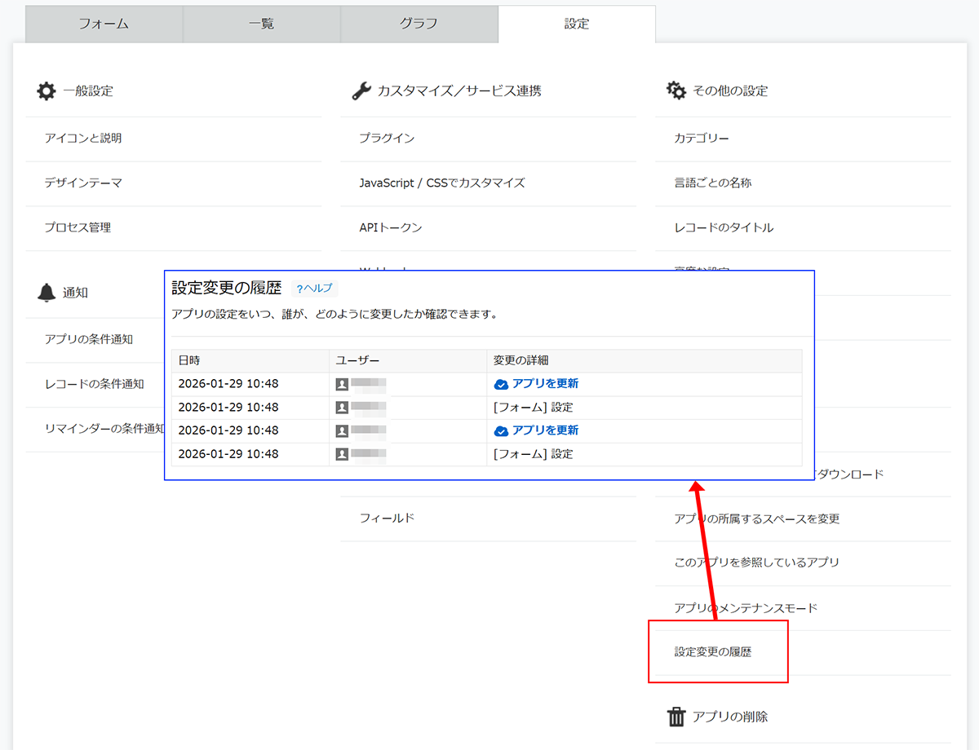Select アイコンと説明 under general settings
The width and height of the screenshot is (979, 750).
pyautogui.click(x=83, y=139)
